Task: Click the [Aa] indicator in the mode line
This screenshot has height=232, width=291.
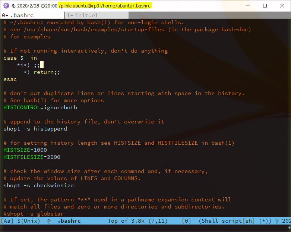Action: (x=7, y=221)
